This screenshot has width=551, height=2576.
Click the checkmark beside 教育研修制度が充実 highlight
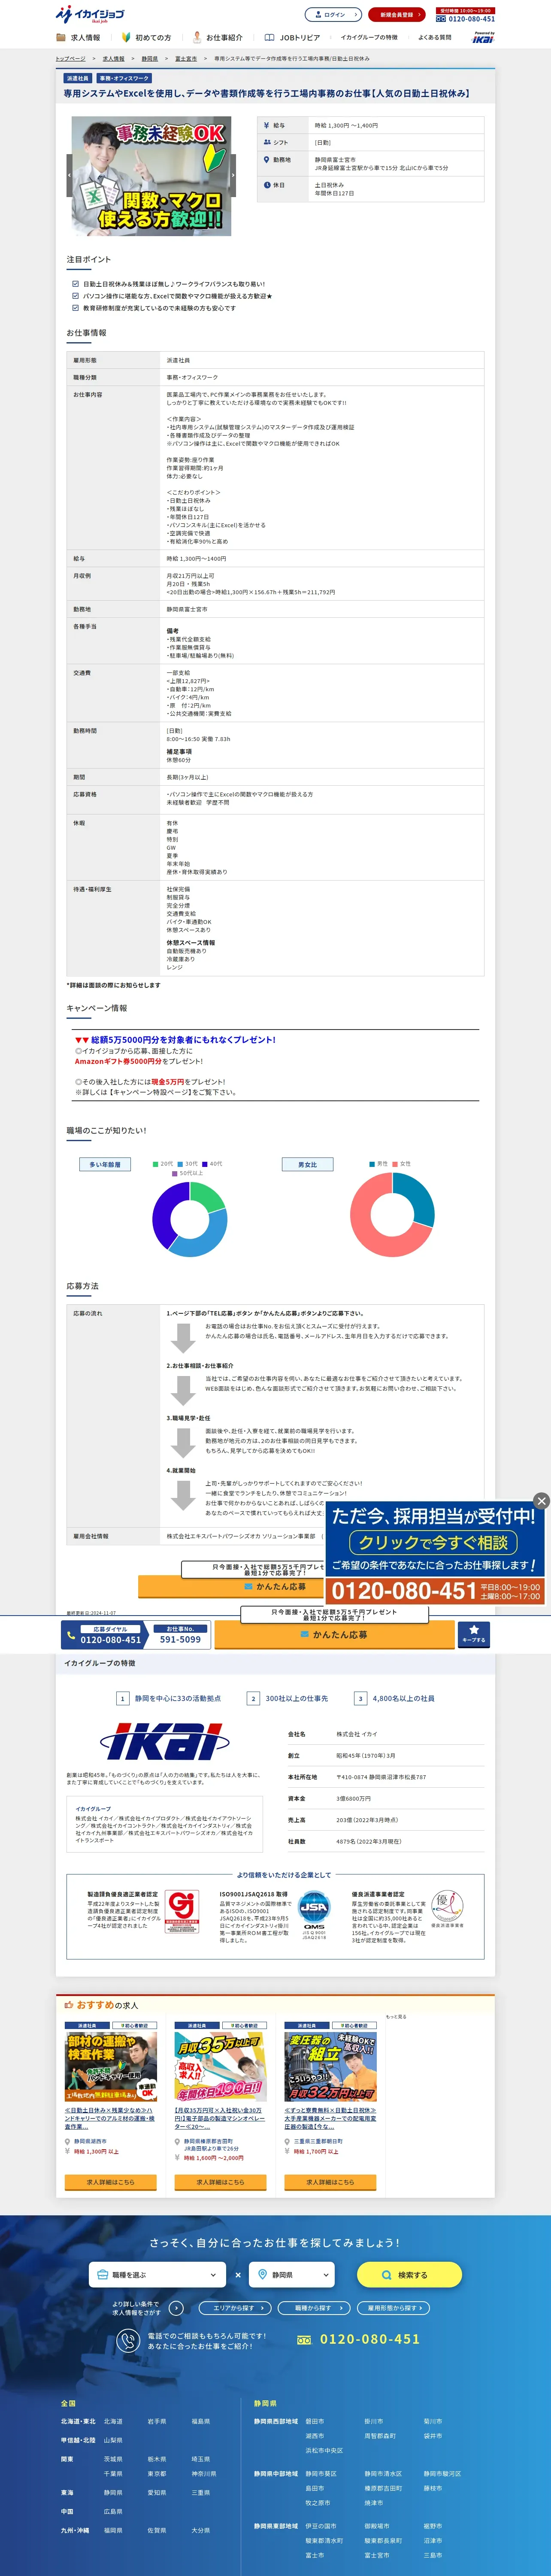coord(75,308)
